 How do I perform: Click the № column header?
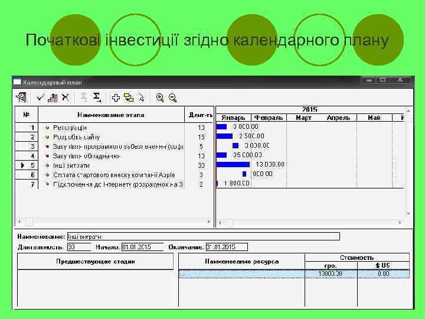pyautogui.click(x=27, y=115)
